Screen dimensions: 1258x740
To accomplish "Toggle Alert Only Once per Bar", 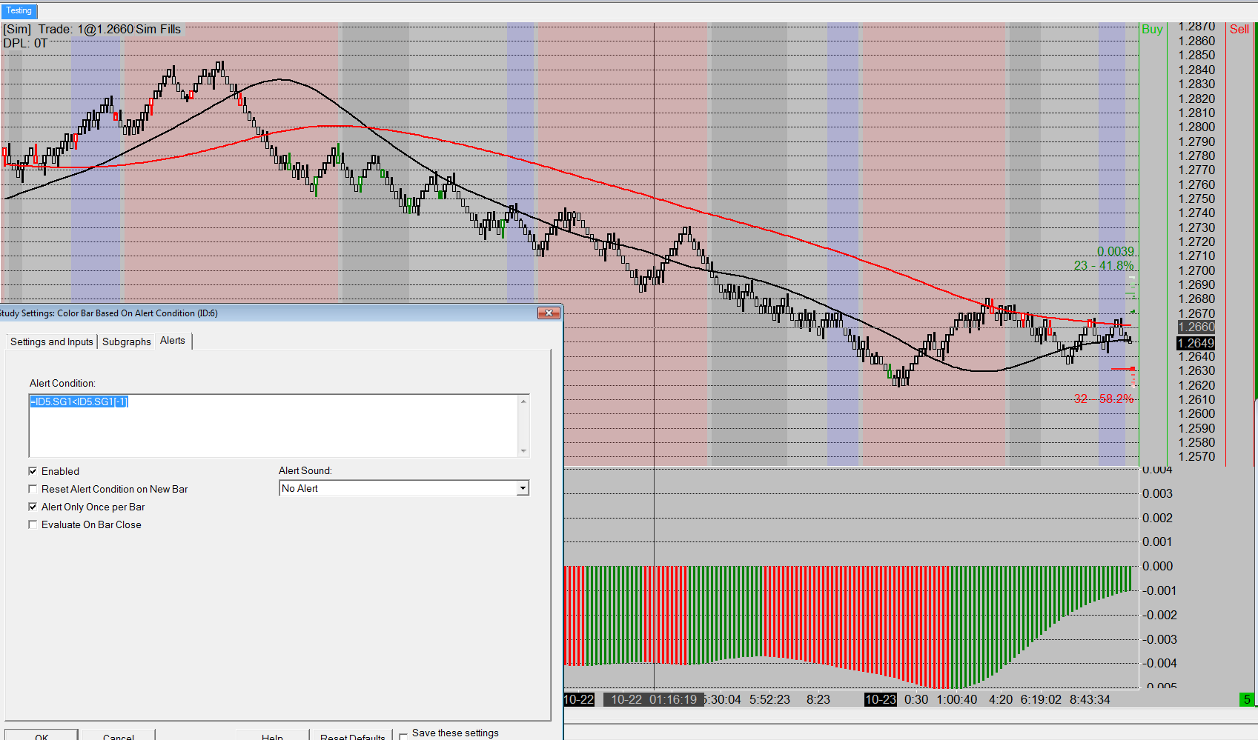I will click(x=33, y=507).
